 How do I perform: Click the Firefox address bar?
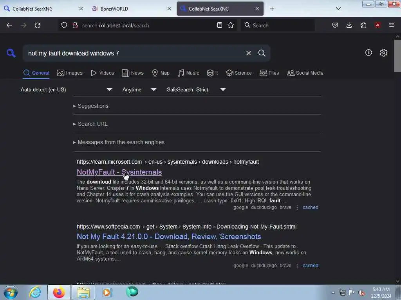coord(148,25)
